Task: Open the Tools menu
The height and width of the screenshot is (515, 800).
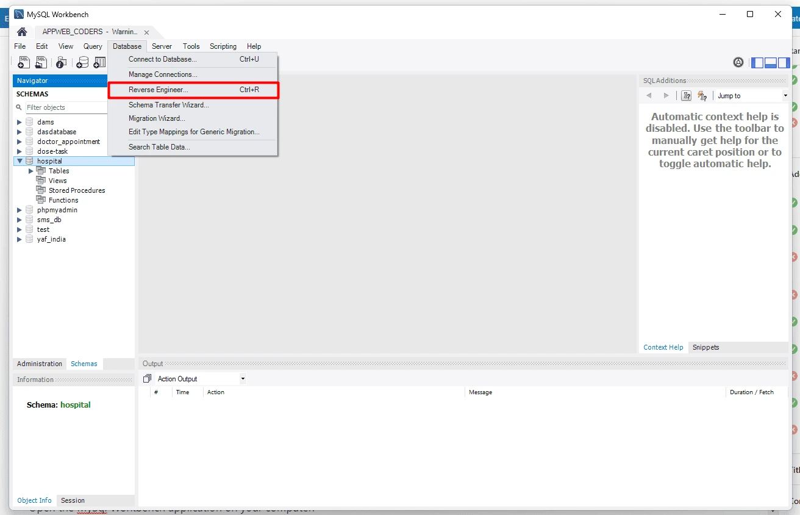Action: pyautogui.click(x=191, y=46)
